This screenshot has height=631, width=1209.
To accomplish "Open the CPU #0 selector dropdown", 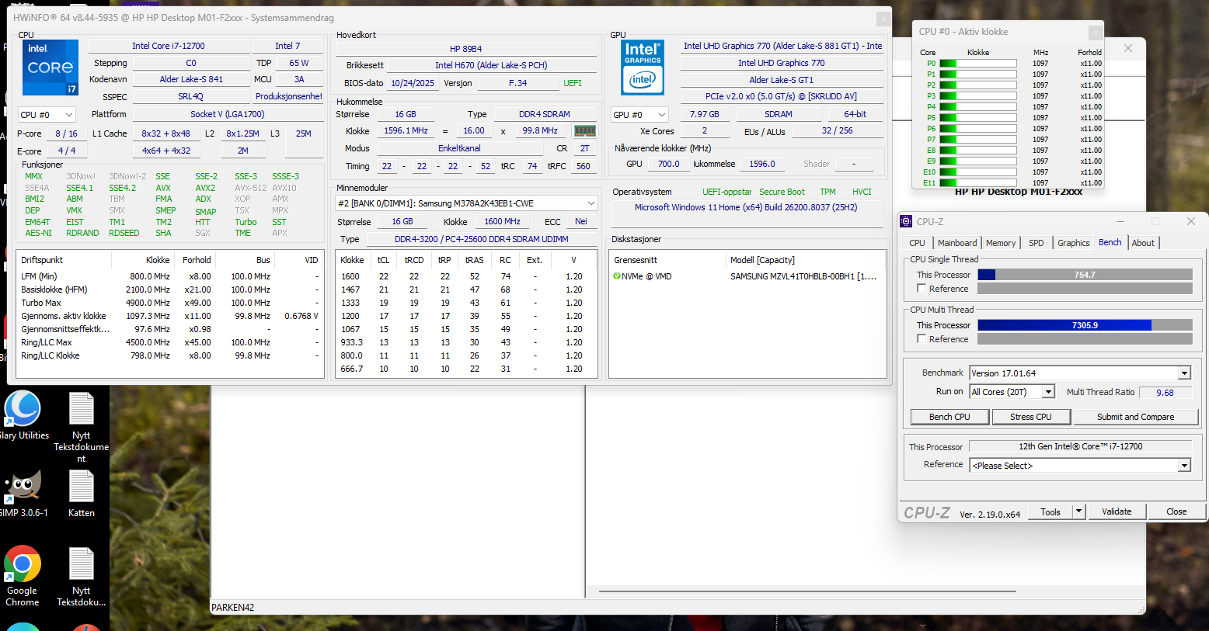I will [x=47, y=115].
